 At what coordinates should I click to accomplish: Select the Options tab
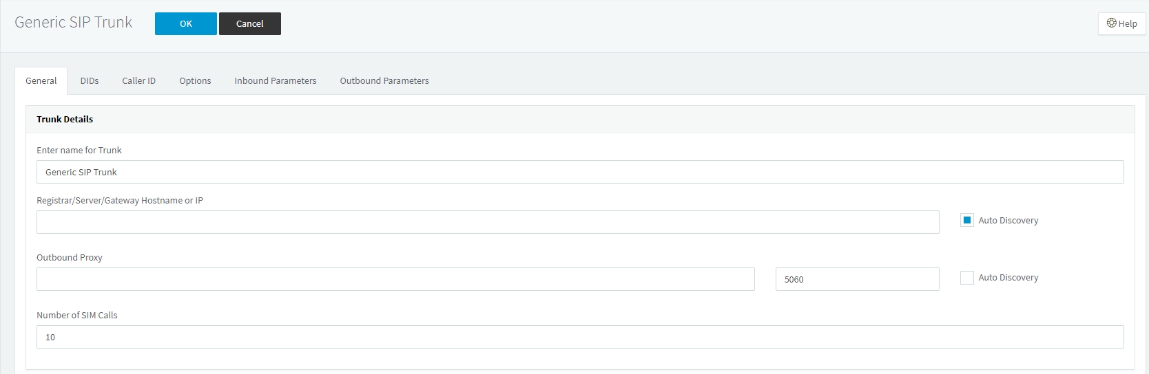pyautogui.click(x=195, y=80)
